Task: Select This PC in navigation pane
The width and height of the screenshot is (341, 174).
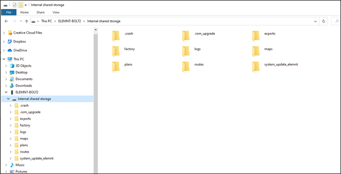Action: [x=19, y=59]
